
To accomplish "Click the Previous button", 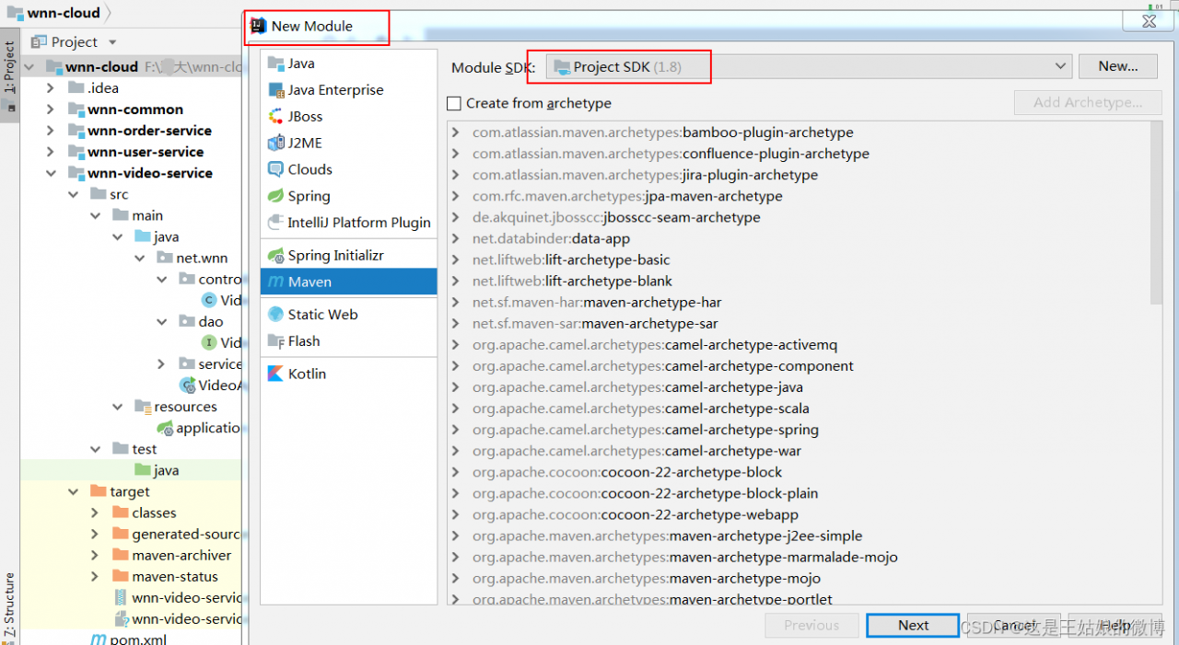I will (811, 626).
